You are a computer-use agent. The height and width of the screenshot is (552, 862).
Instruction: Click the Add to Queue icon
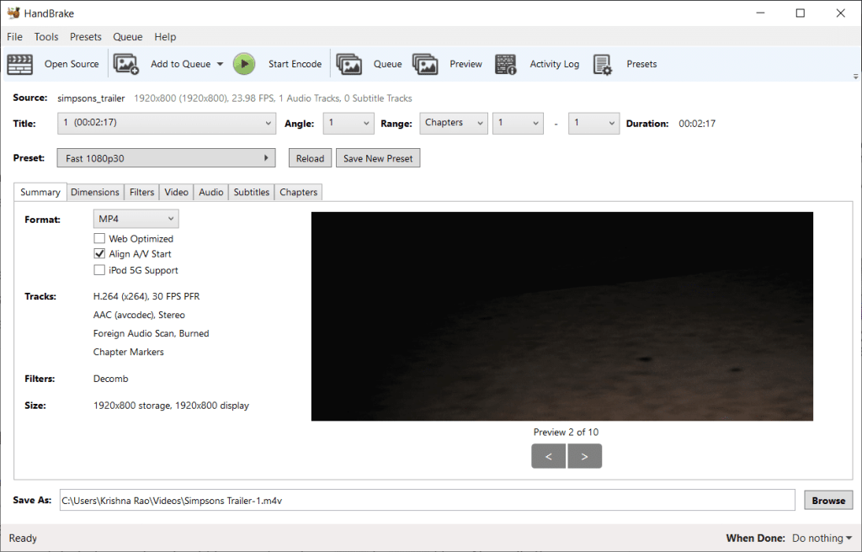[126, 64]
